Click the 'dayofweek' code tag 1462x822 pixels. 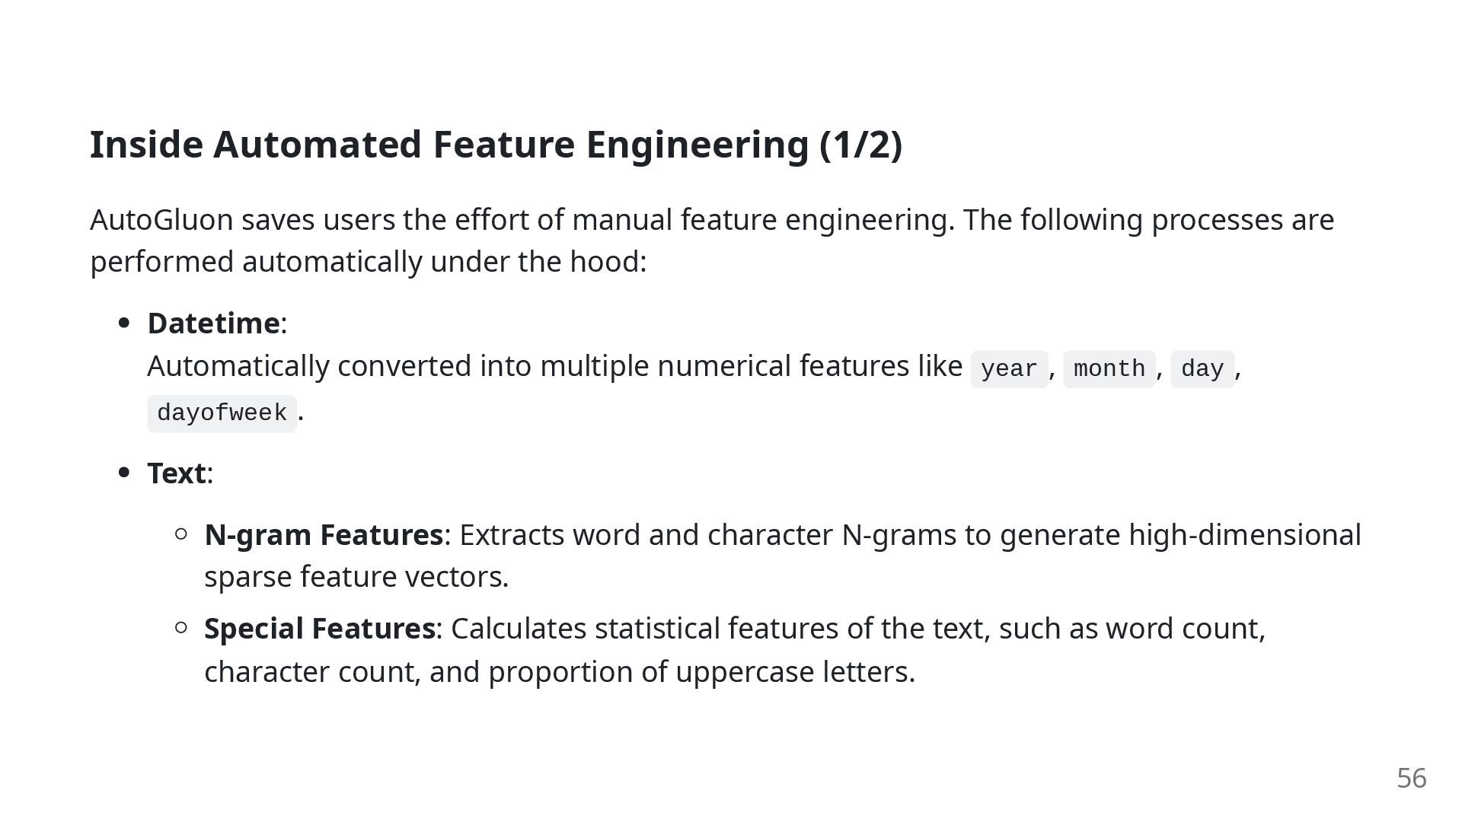pyautogui.click(x=222, y=413)
